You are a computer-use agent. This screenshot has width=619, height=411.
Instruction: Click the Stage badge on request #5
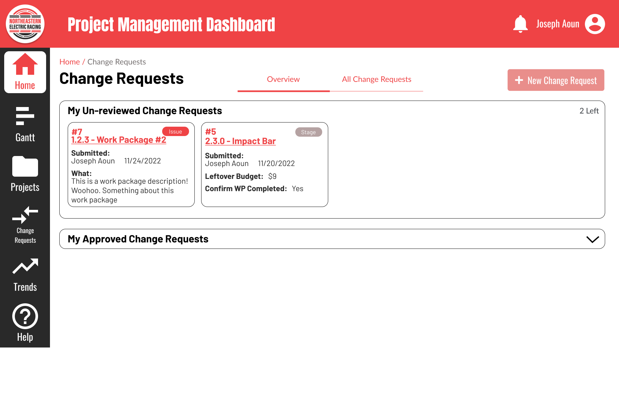308,132
